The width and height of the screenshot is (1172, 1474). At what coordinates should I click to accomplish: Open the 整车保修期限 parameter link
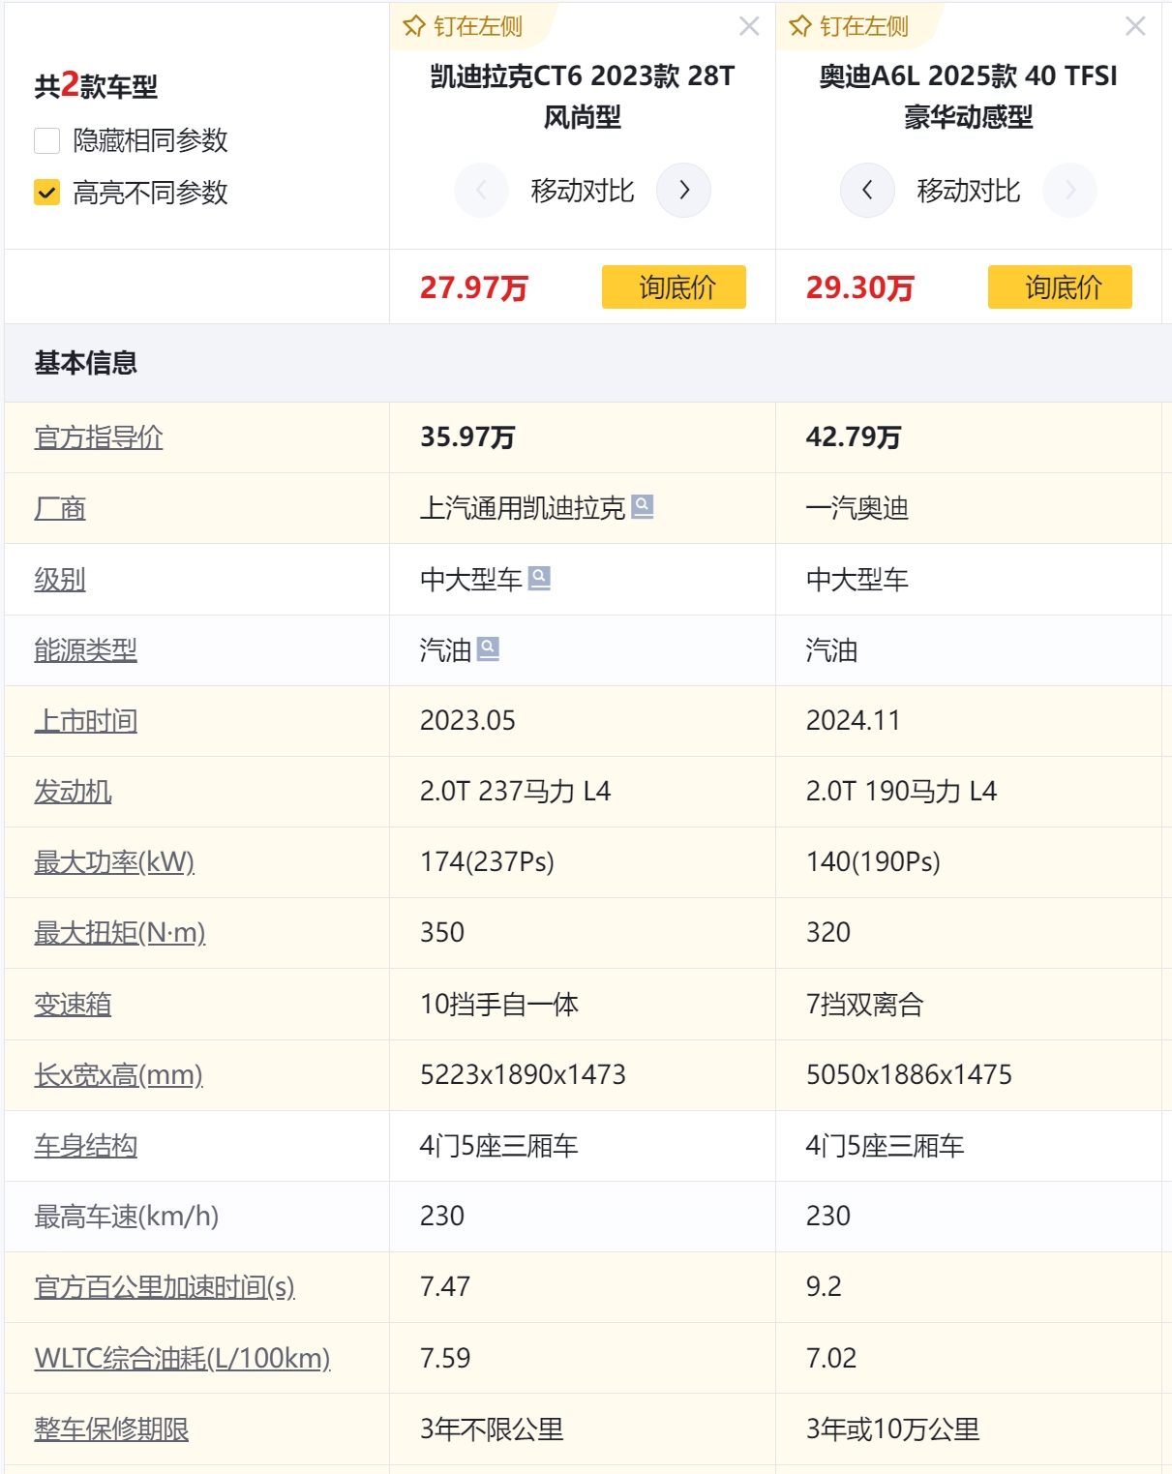pos(111,1429)
